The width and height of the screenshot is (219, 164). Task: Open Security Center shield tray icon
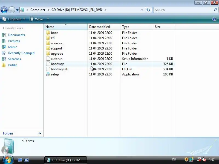tap(186, 159)
